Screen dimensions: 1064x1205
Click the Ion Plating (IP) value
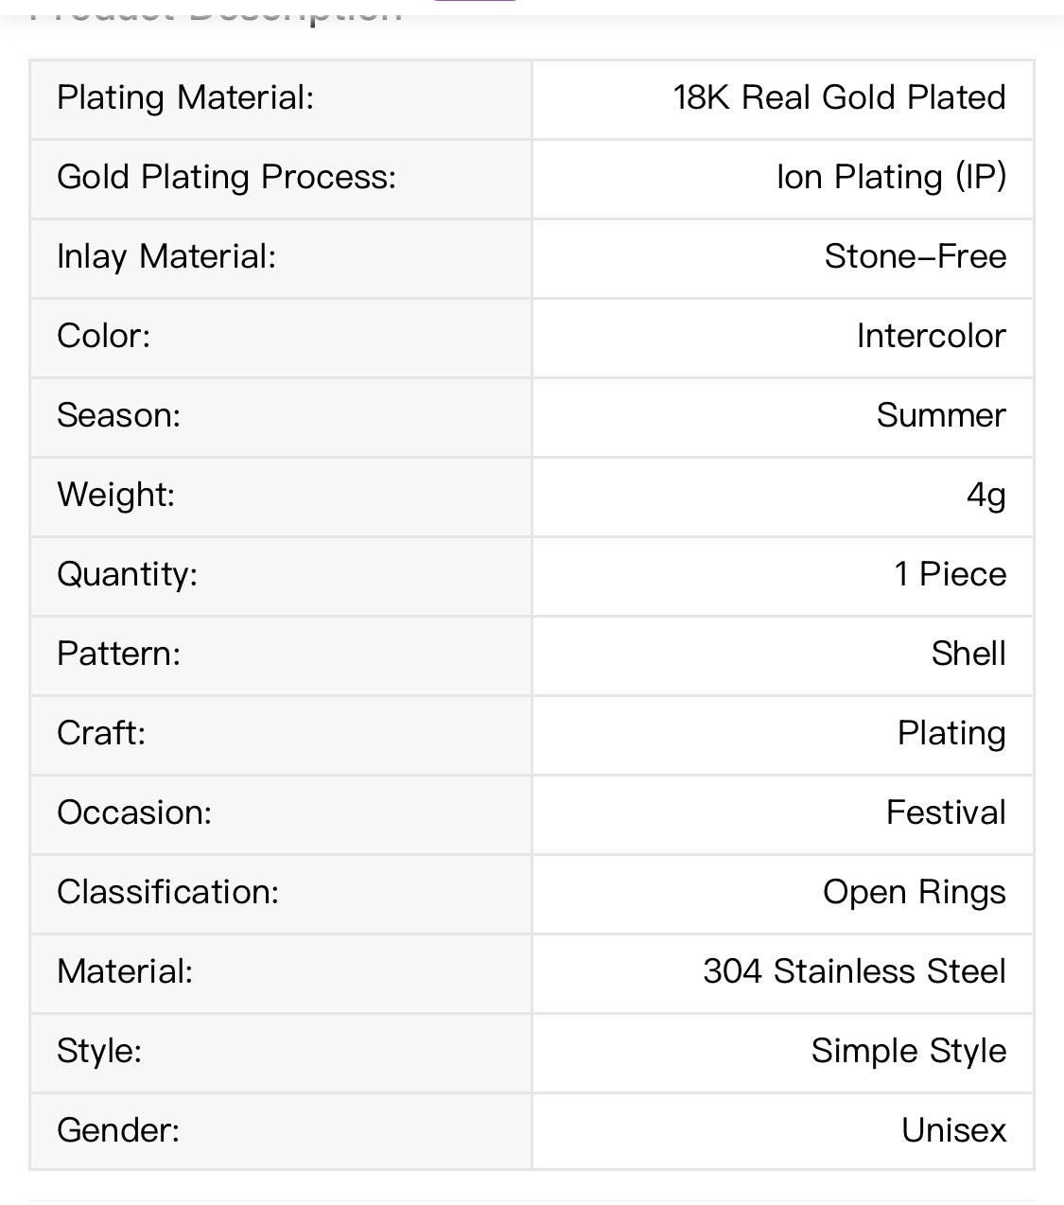pyautogui.click(x=891, y=177)
